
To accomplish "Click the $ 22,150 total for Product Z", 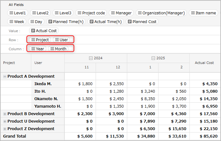I will click(205, 129).
